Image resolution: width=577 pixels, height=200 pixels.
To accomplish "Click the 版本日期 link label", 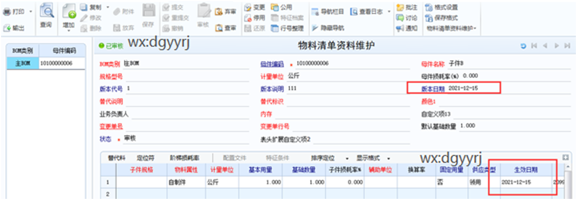I will pos(433,89).
